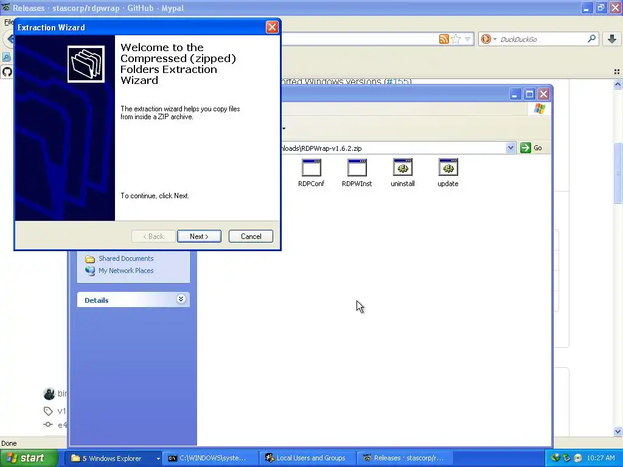This screenshot has width=623, height=467.
Task: Click the commit hash icon
Action: pos(48,424)
